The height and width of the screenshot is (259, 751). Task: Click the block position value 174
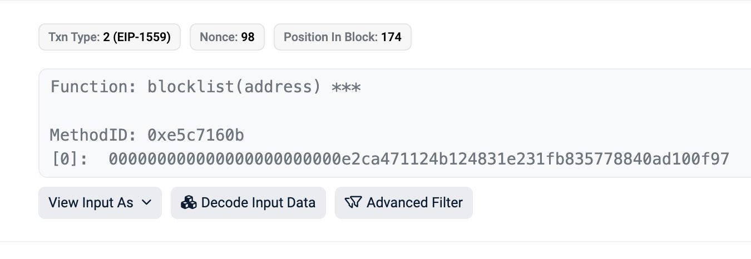coord(391,37)
